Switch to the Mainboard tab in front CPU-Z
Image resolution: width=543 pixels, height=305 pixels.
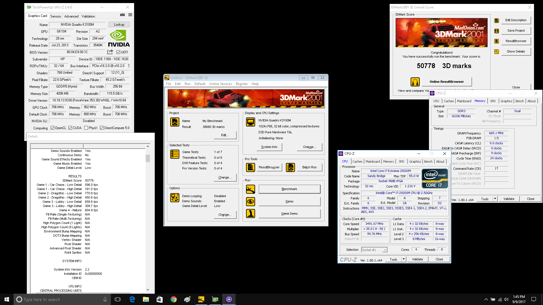tap(373, 162)
